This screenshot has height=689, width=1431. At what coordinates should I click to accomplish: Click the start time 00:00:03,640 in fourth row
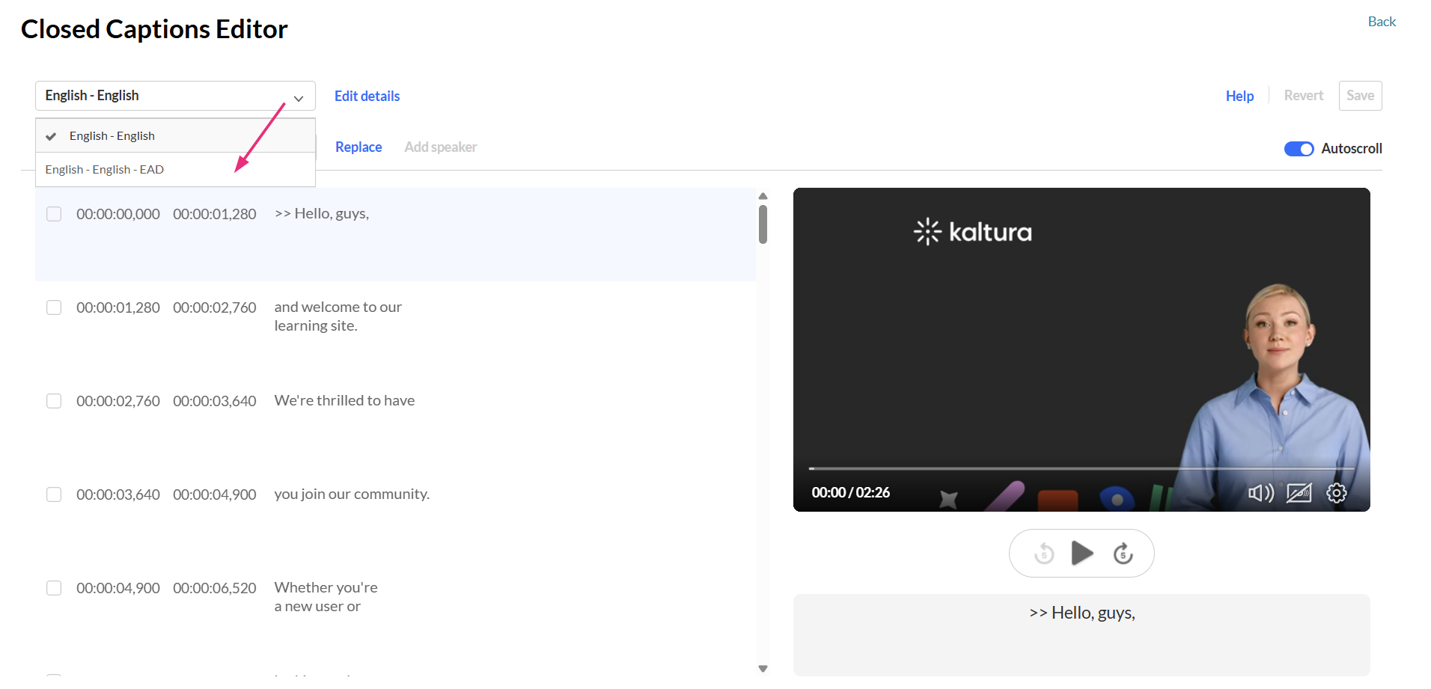[118, 494]
